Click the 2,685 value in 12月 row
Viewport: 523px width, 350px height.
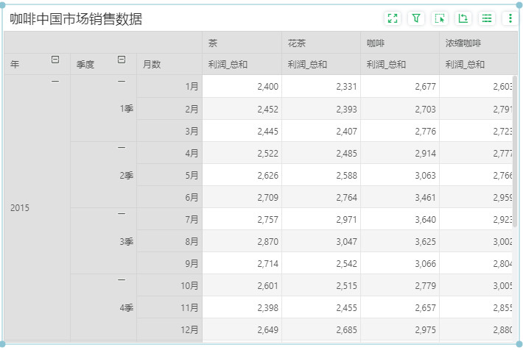tap(346, 329)
